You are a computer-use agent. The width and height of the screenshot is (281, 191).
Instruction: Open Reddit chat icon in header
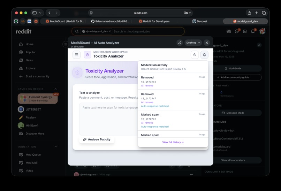pos(237,31)
